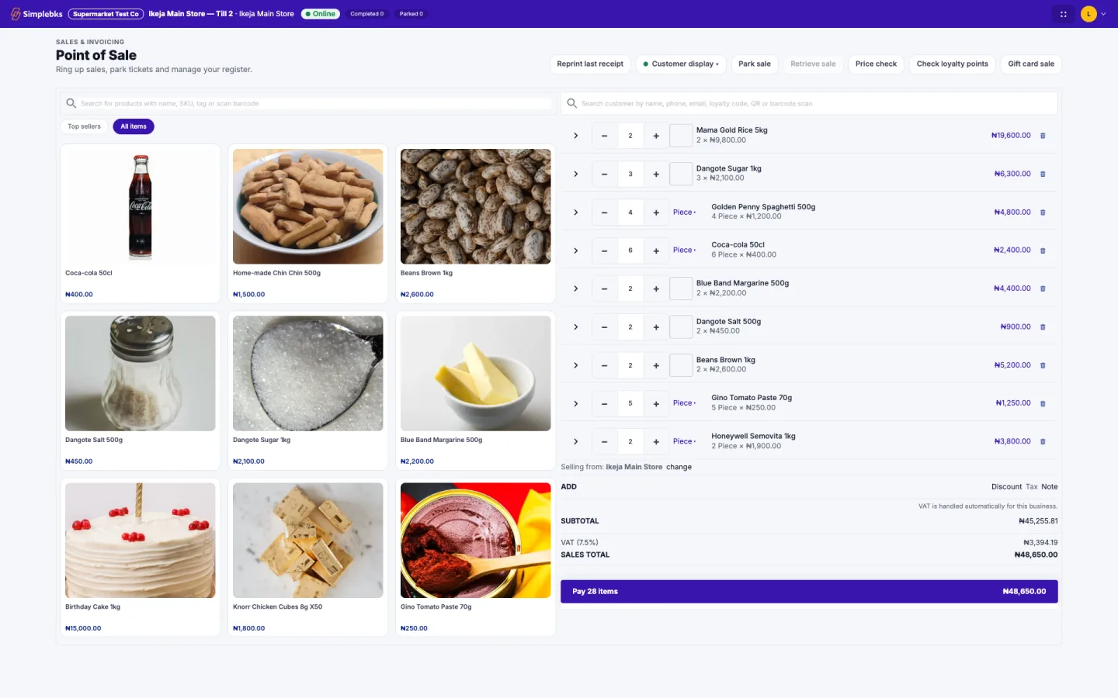Viewport: 1118px width, 698px height.
Task: Open Piece unit dropdown for Honeywell Semovita
Action: point(684,441)
